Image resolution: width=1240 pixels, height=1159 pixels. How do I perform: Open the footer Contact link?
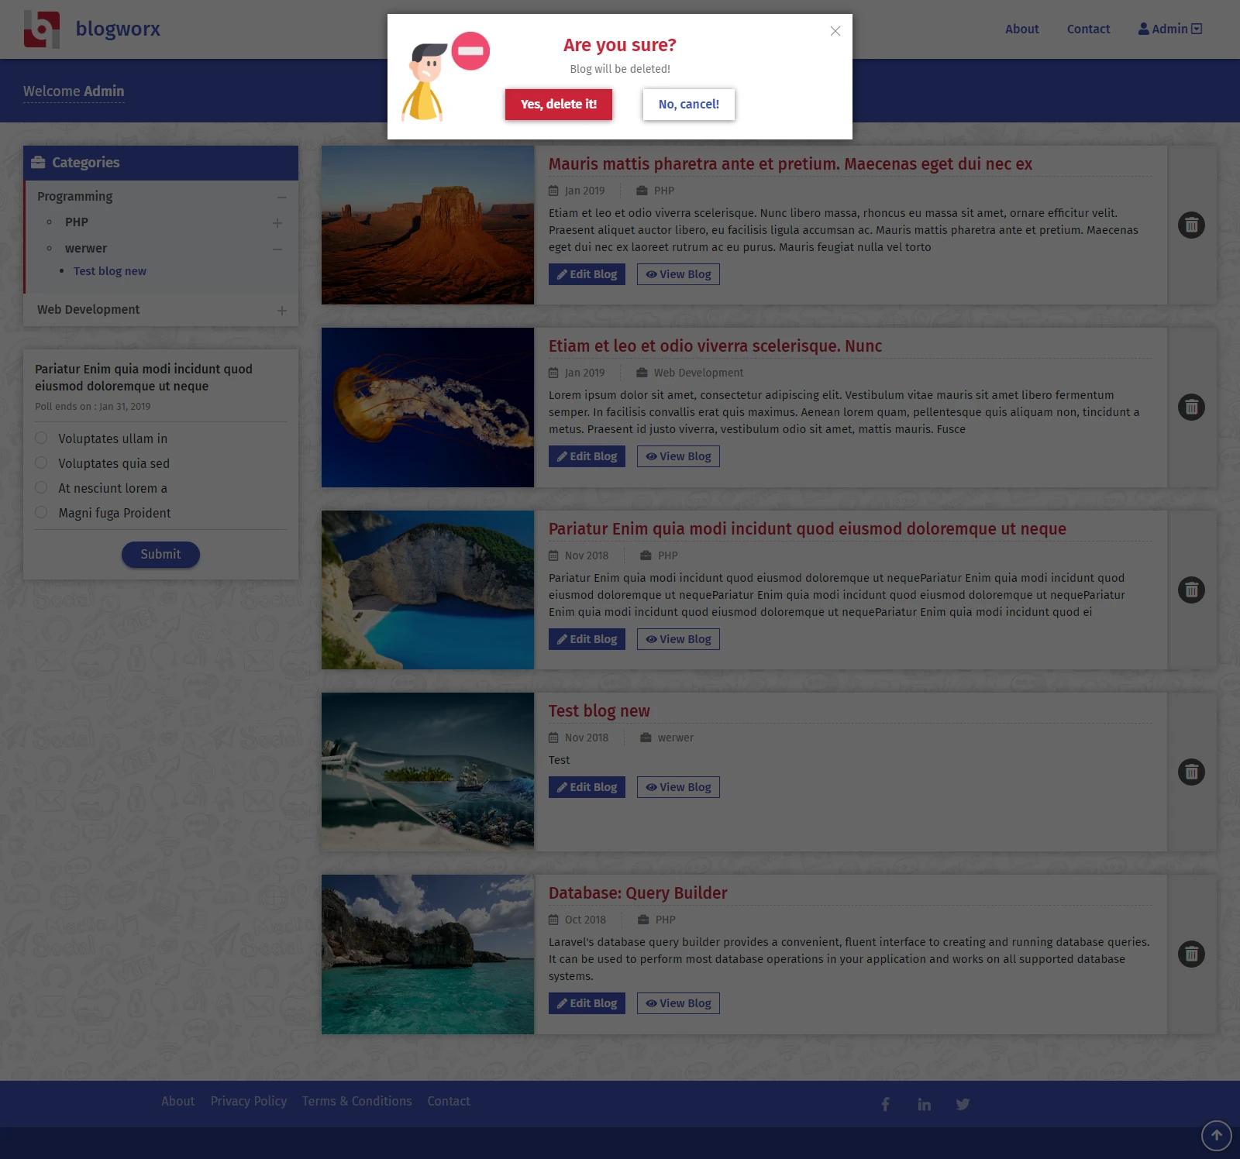[449, 1101]
